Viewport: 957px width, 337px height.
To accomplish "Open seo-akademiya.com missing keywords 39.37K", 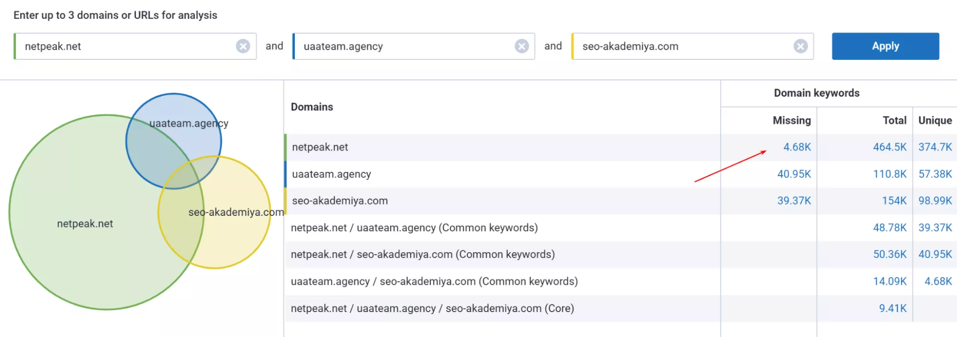I will click(x=794, y=201).
